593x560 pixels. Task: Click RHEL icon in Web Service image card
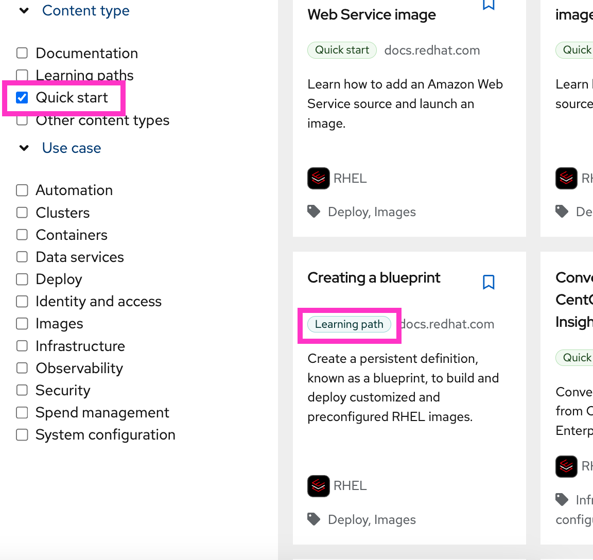coord(319,179)
